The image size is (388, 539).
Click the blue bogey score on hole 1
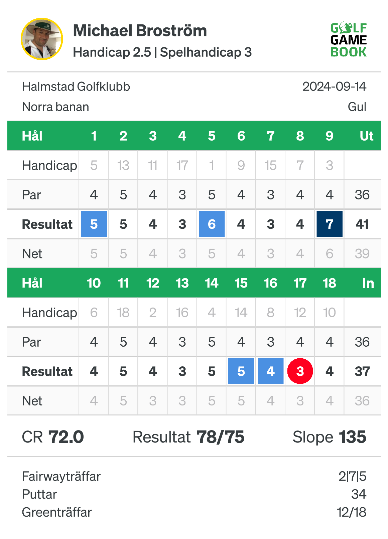pos(94,224)
